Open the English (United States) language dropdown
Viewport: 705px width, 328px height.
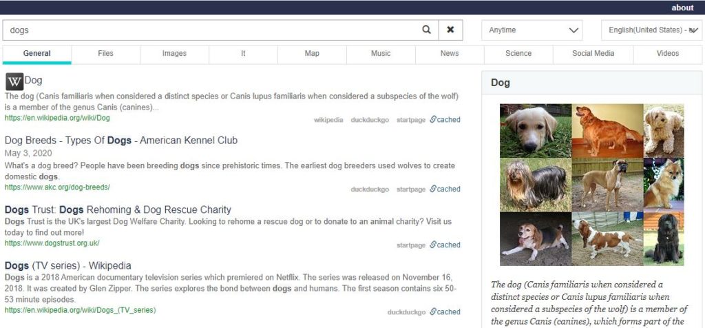(x=652, y=30)
